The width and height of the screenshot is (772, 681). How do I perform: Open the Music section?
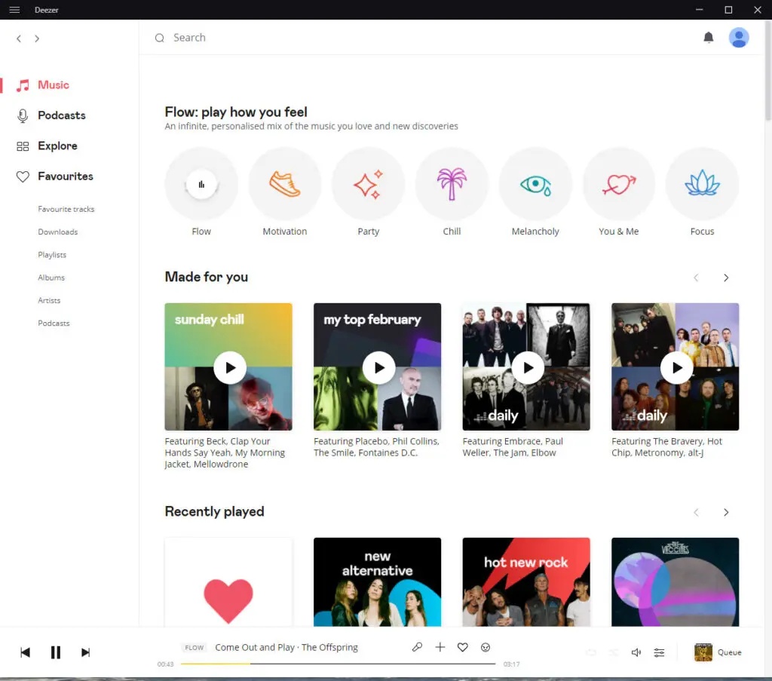[43, 85]
